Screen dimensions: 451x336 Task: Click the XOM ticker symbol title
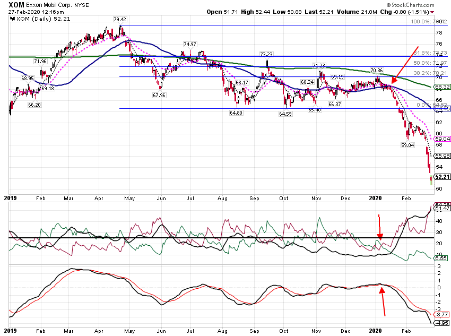(x=16, y=5)
